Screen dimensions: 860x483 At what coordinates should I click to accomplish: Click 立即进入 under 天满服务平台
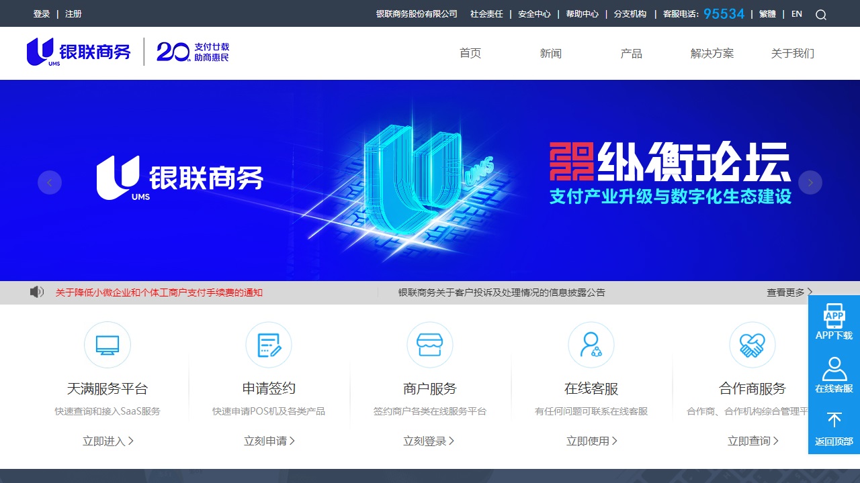(107, 441)
